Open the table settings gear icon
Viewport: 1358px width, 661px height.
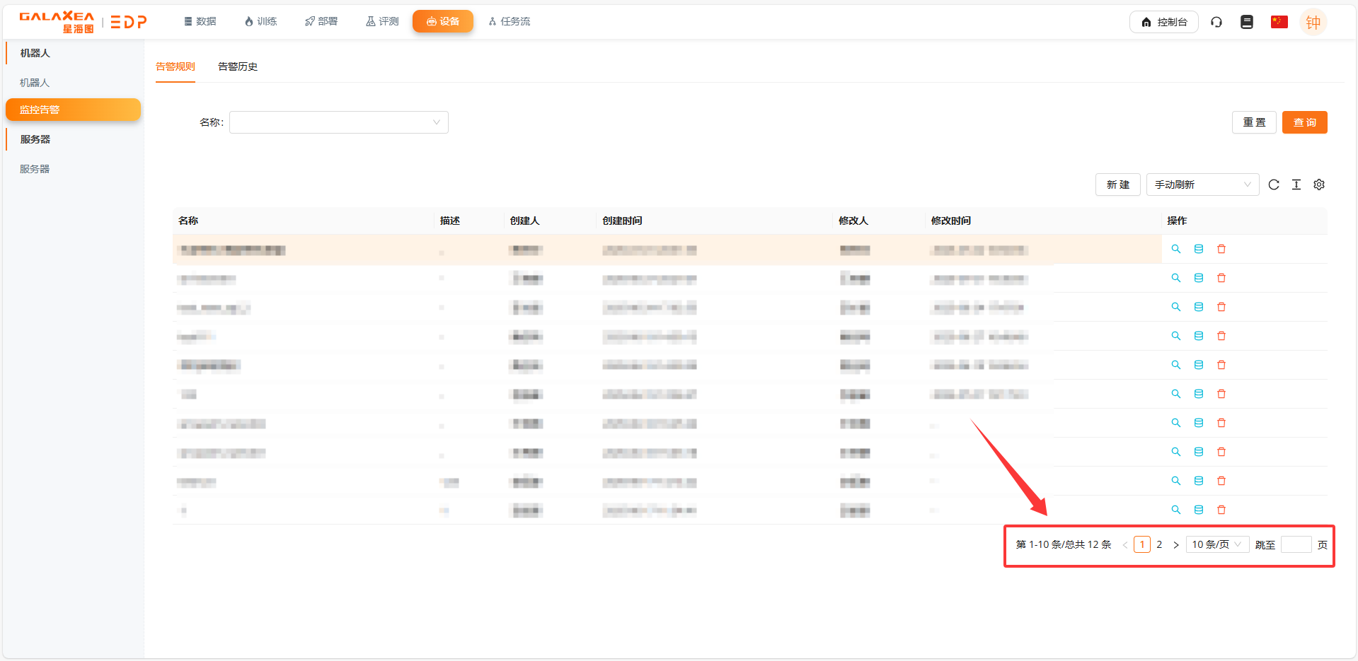click(x=1318, y=185)
